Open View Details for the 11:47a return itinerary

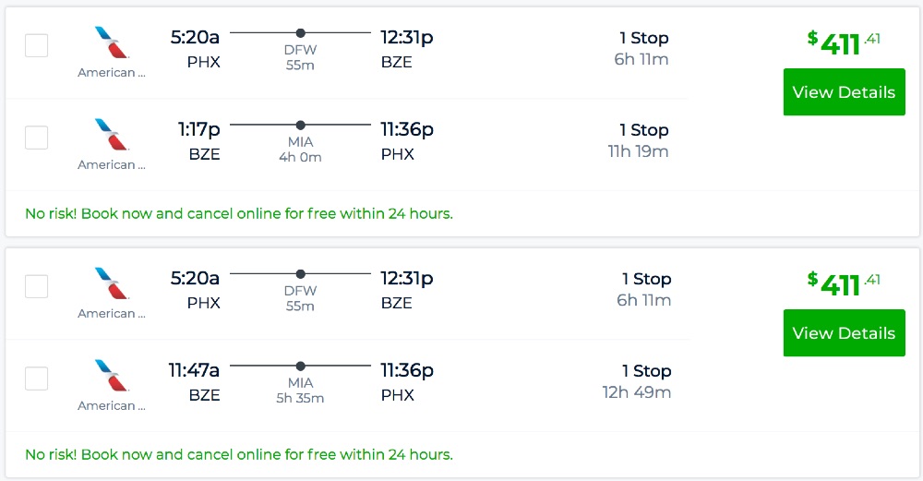(844, 333)
